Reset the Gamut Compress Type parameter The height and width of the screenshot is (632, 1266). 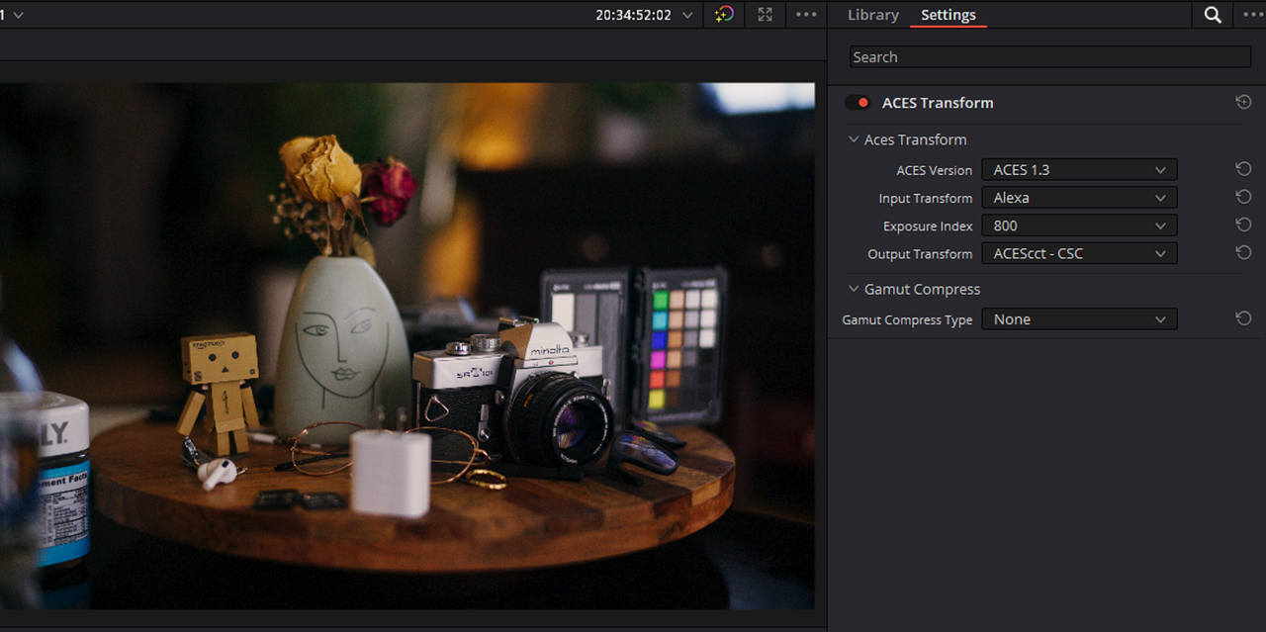tap(1243, 319)
